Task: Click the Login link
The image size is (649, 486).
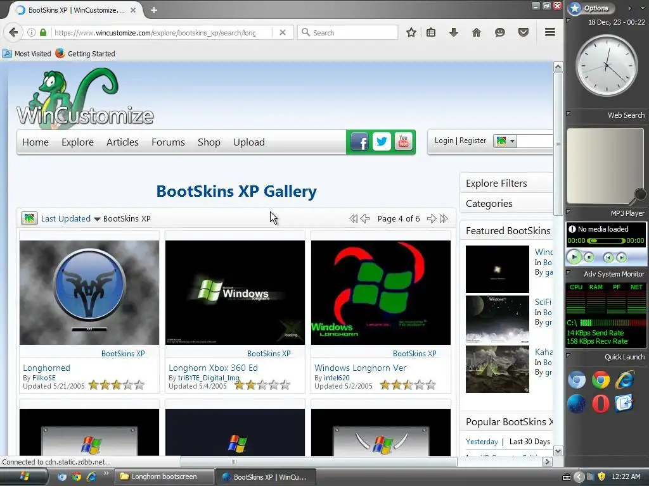Action: 444,140
